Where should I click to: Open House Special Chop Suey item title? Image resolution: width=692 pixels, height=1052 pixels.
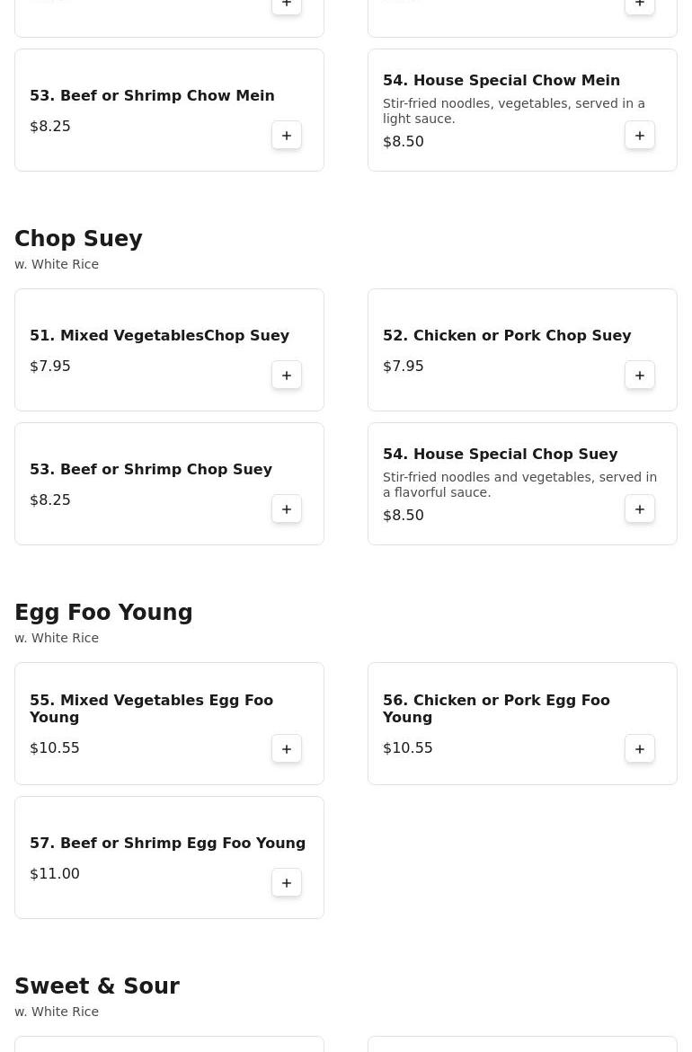tap(500, 455)
